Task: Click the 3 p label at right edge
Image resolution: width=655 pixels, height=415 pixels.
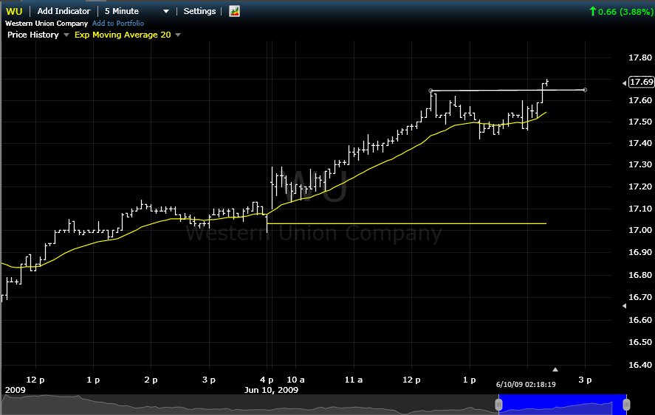Action: click(585, 380)
